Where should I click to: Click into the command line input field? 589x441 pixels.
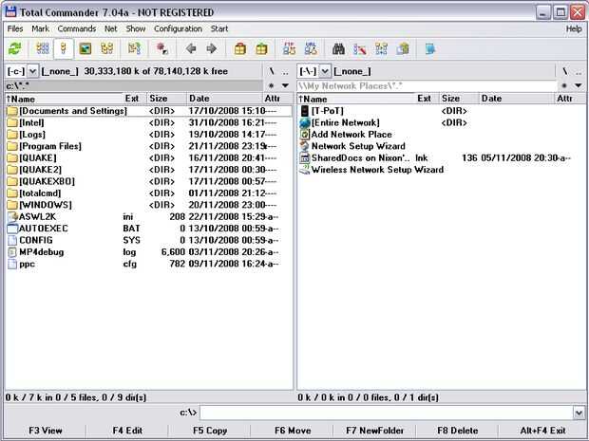click(387, 413)
